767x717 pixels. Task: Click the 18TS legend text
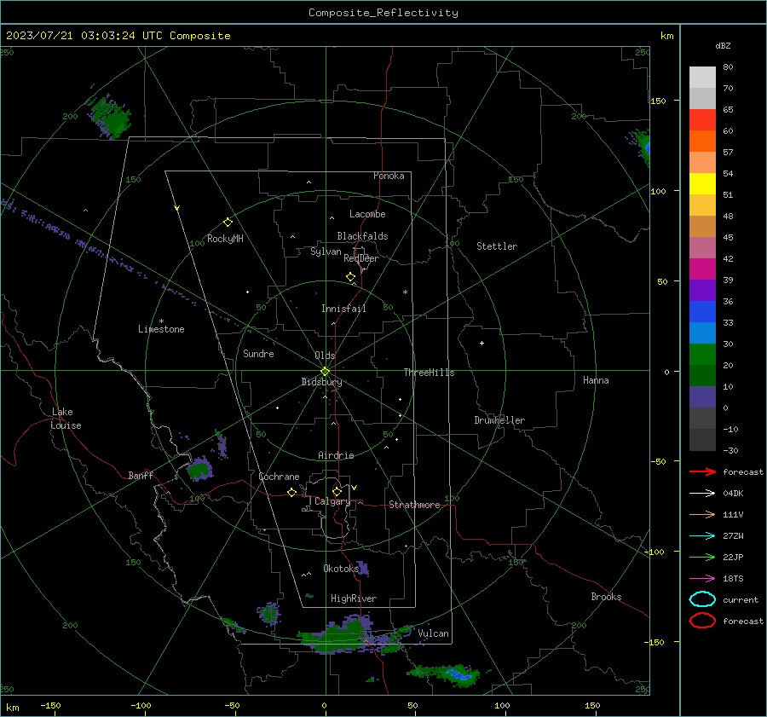[733, 579]
